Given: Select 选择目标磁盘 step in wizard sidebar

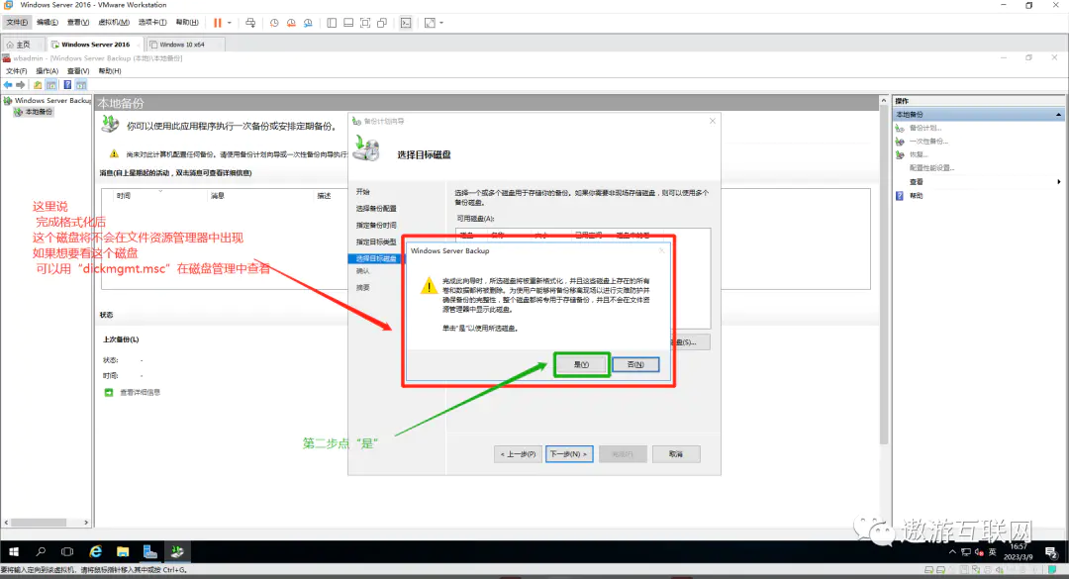Looking at the screenshot, I should coord(376,258).
